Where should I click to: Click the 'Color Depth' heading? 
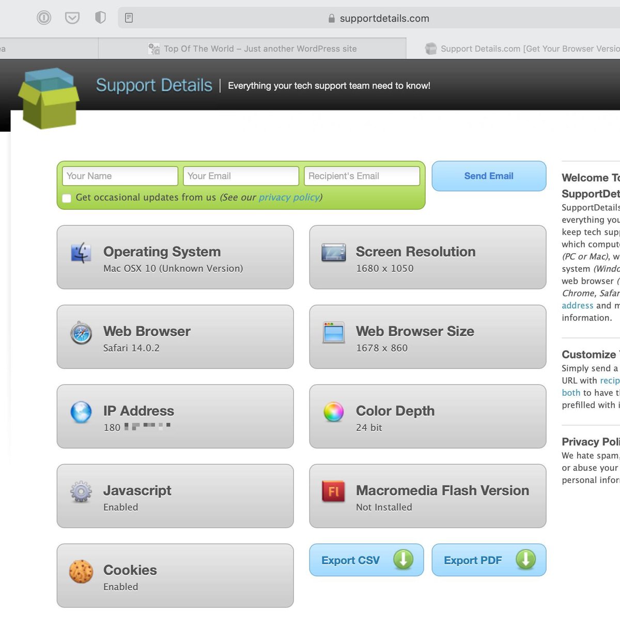click(x=395, y=411)
